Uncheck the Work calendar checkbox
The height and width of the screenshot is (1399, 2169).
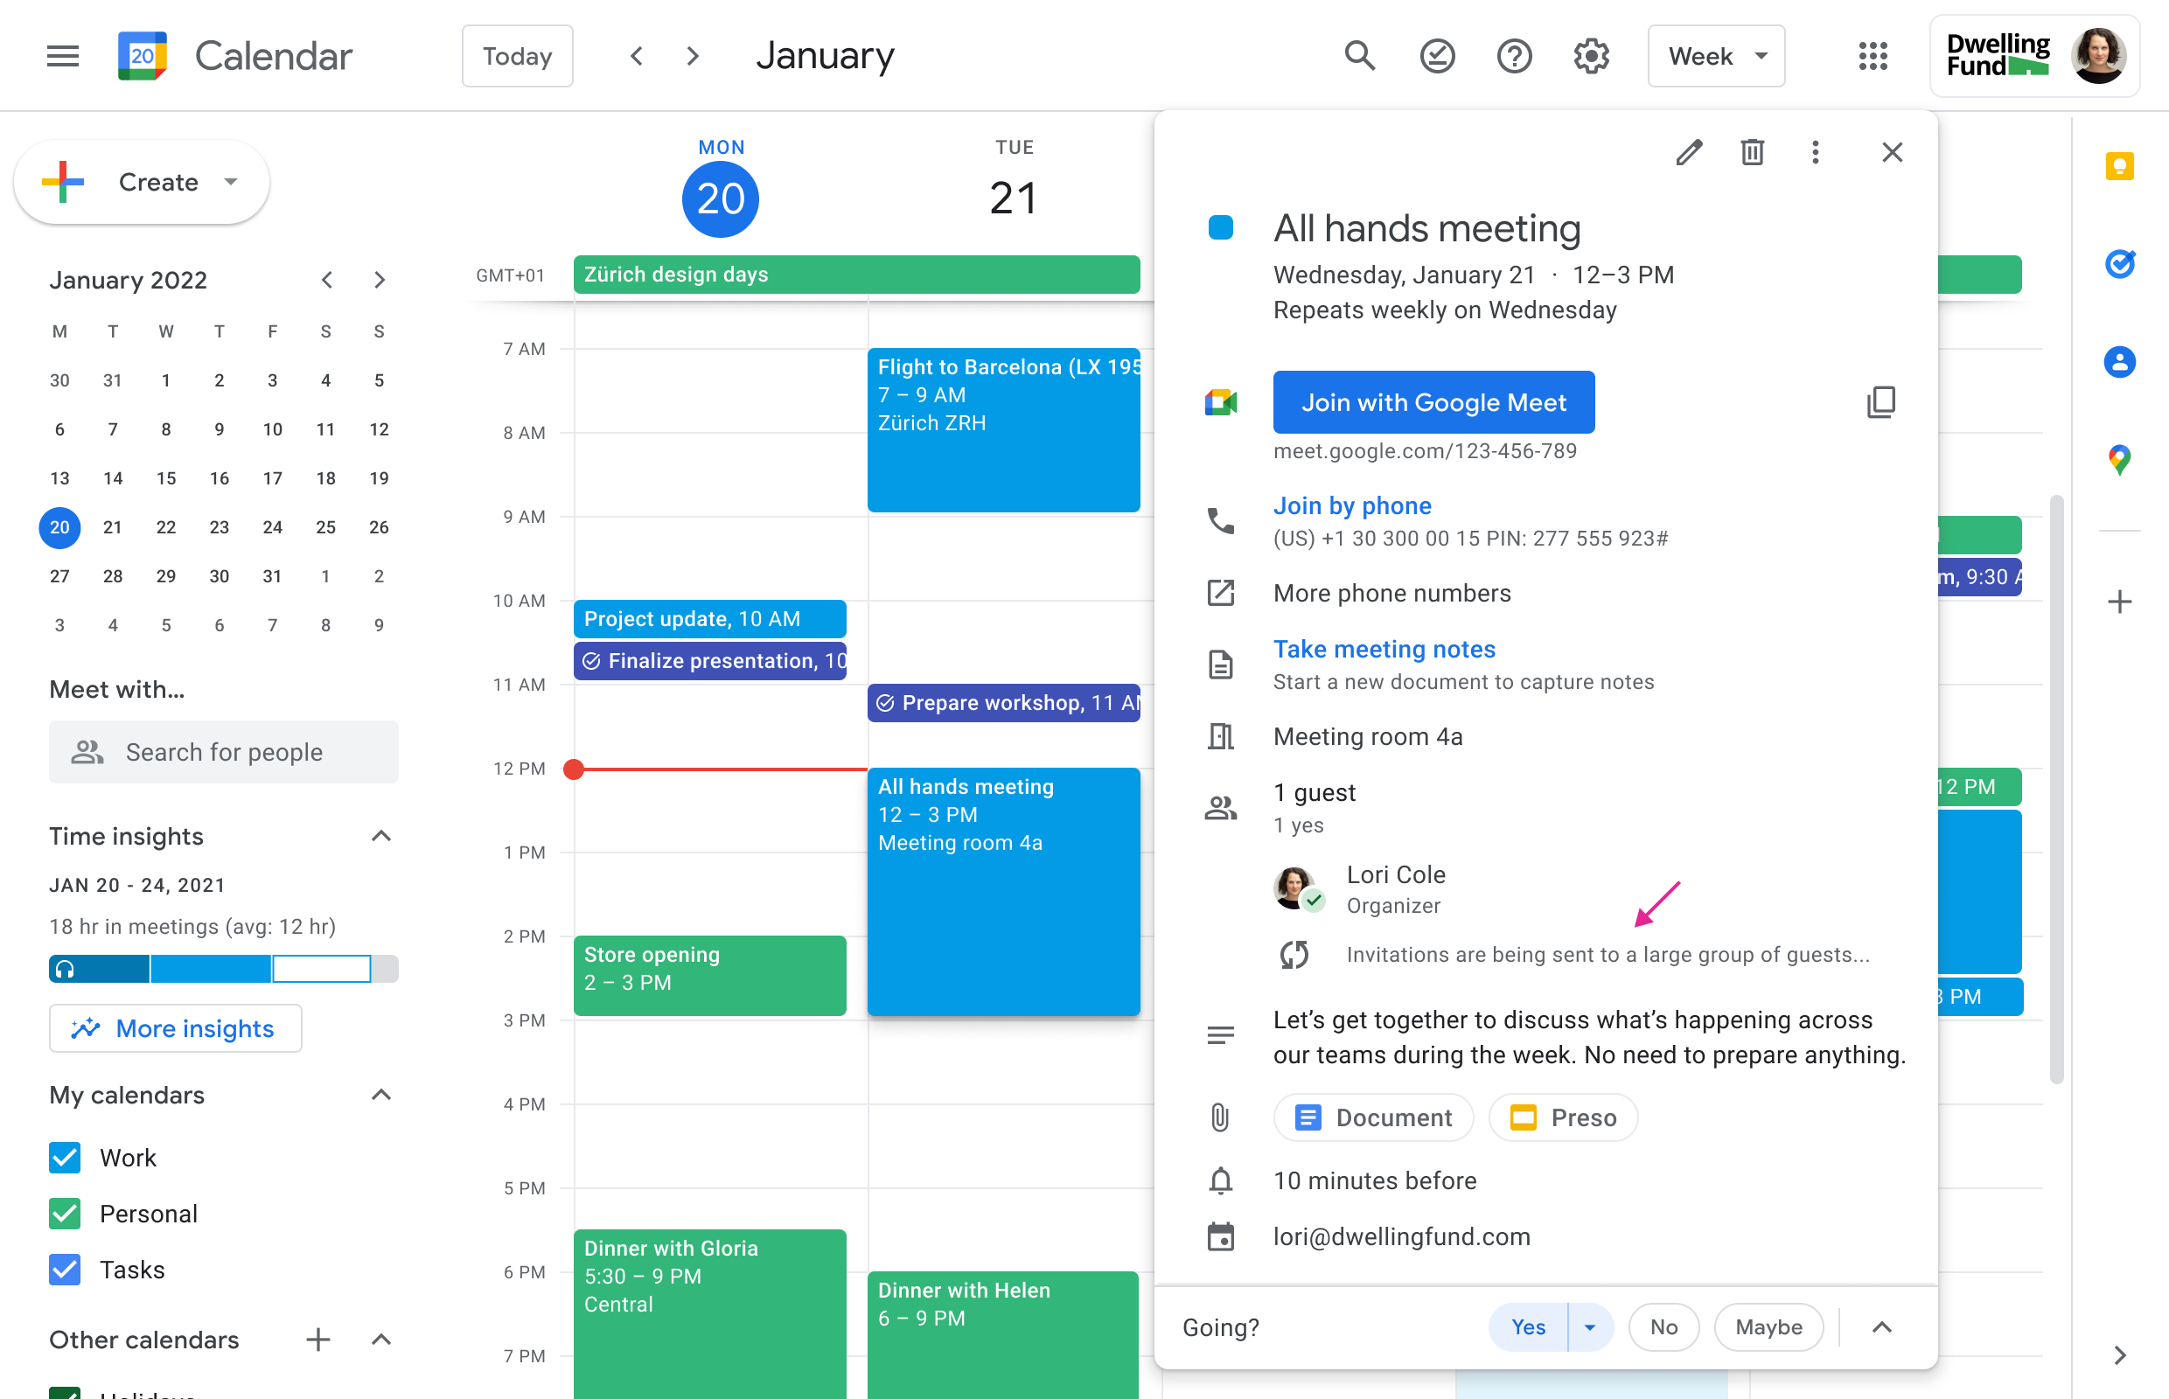tap(65, 1158)
